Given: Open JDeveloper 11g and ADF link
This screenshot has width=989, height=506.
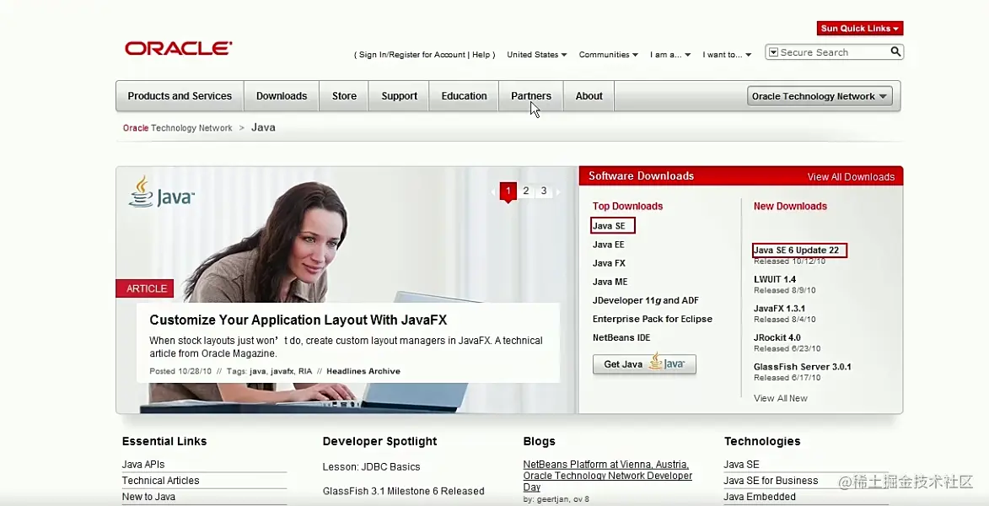Looking at the screenshot, I should (x=645, y=301).
